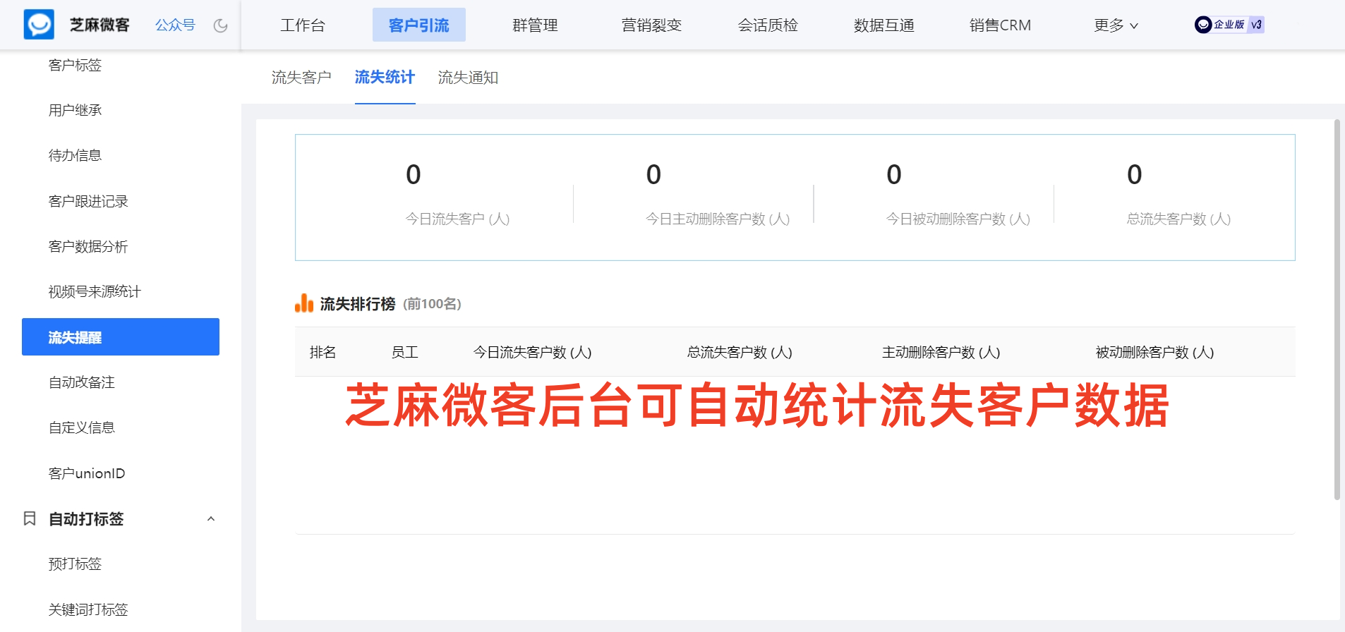The height and width of the screenshot is (632, 1345).
Task: Switch to the 公众号 link
Action: [x=175, y=25]
